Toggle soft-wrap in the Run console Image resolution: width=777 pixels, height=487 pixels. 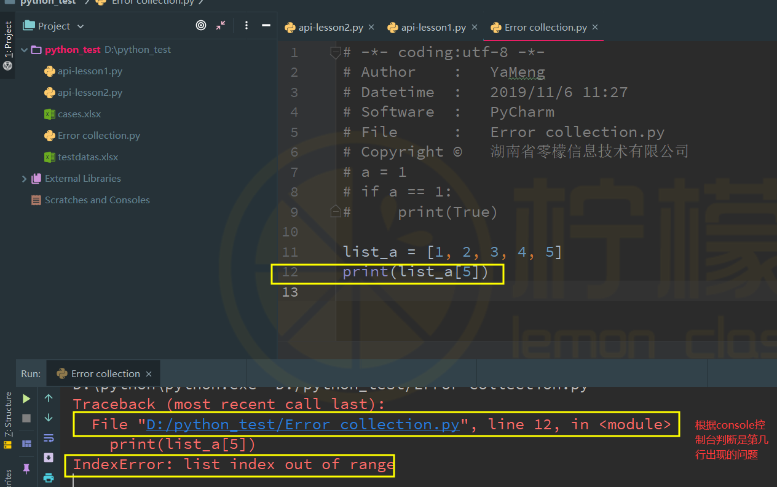pyautogui.click(x=49, y=438)
